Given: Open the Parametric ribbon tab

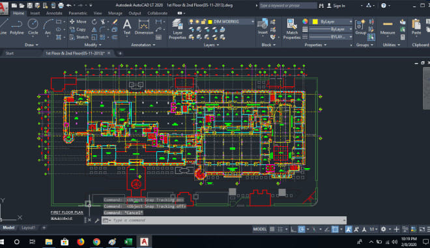Looking at the screenshot, I should (x=78, y=13).
